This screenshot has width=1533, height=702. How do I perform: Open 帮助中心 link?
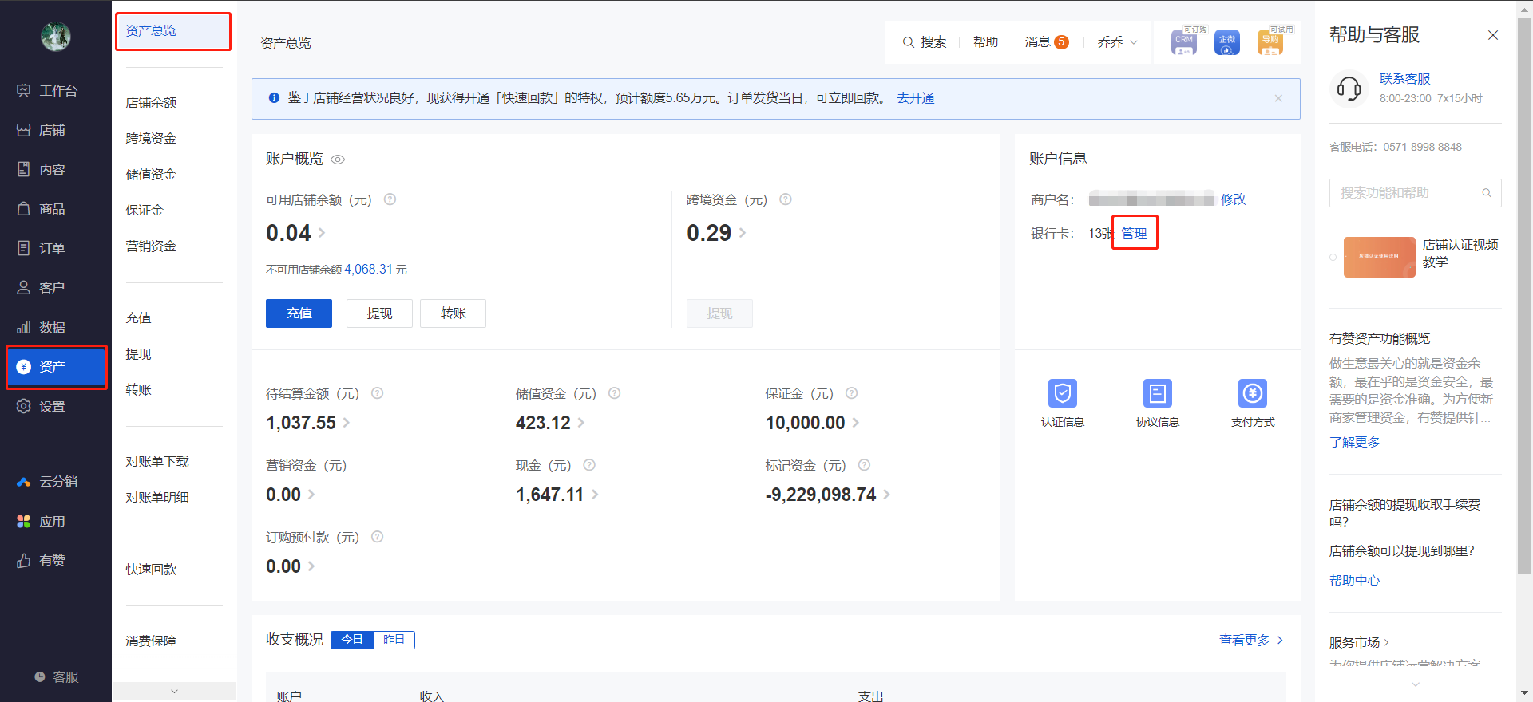[1354, 580]
